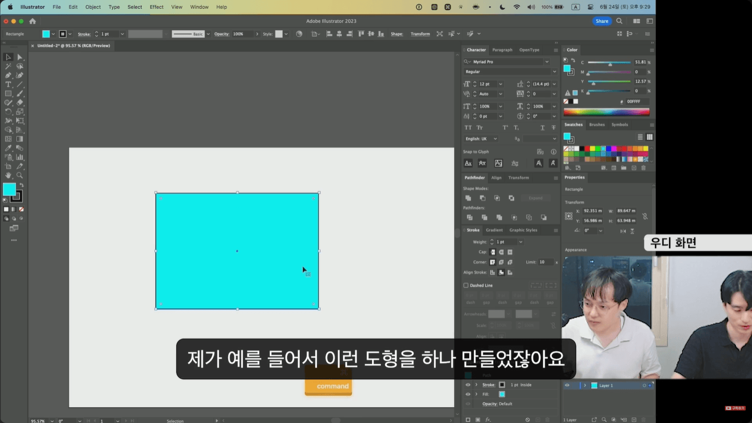
Task: Click the All Caps TT icon
Action: click(468, 128)
